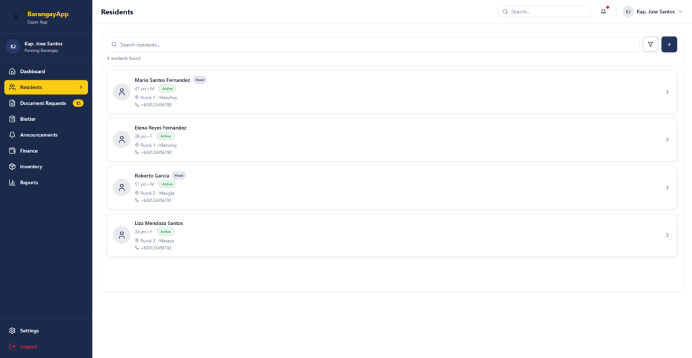Click the Blotter icon in sidebar

[x=12, y=119]
